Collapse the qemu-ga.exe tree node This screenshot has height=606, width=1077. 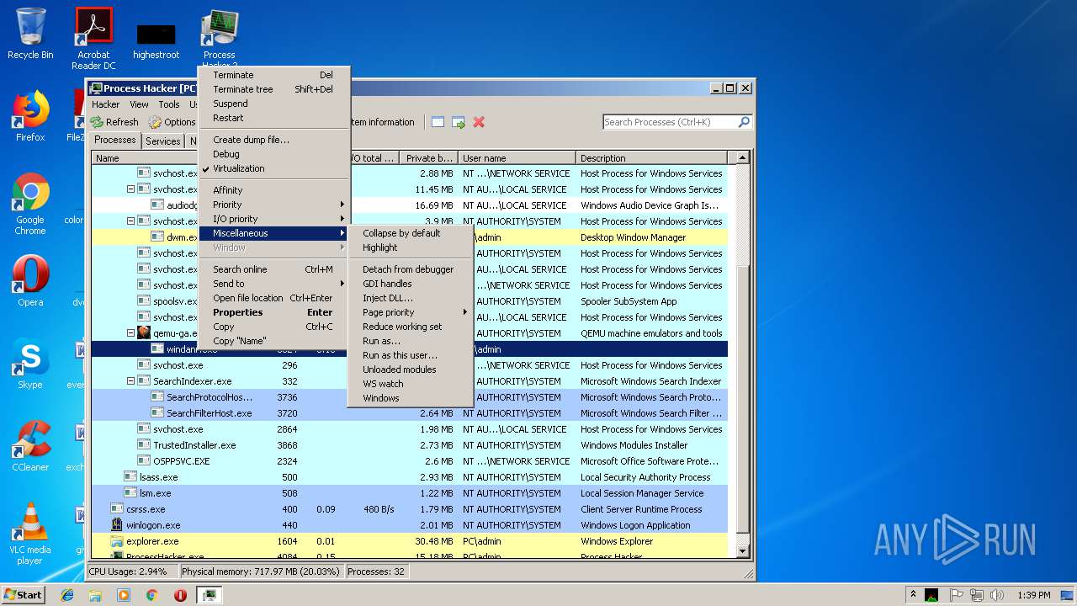pos(131,333)
